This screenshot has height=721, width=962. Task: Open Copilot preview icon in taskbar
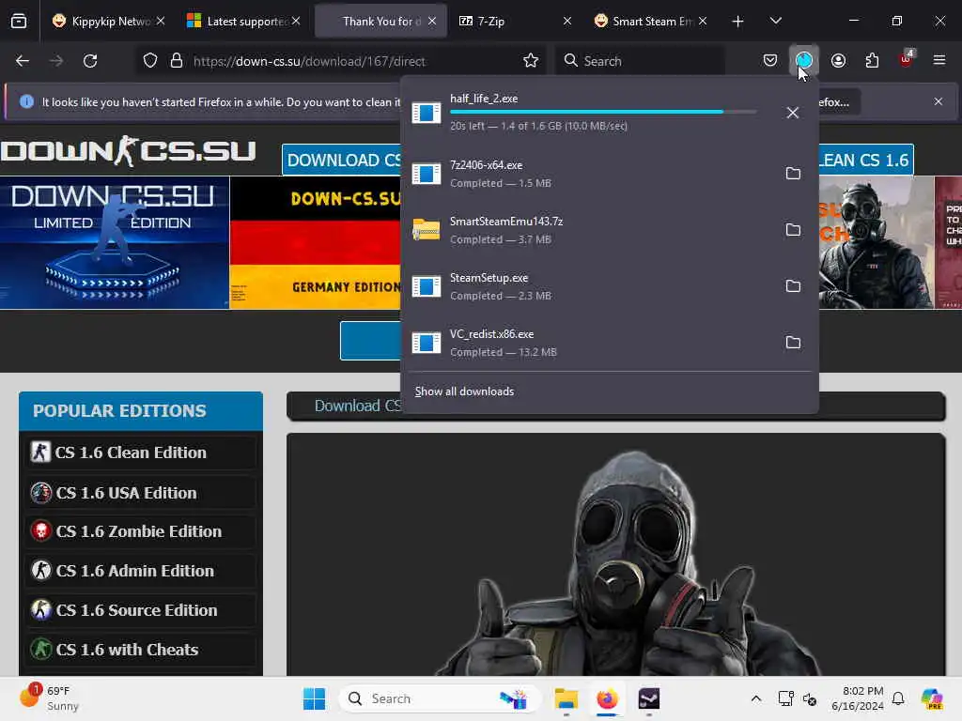(931, 698)
